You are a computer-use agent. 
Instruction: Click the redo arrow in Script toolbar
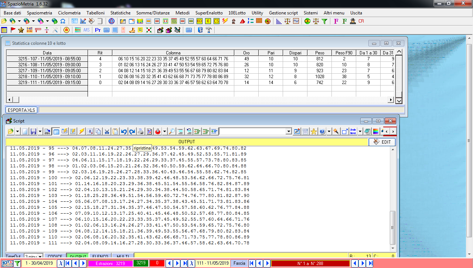point(132,131)
